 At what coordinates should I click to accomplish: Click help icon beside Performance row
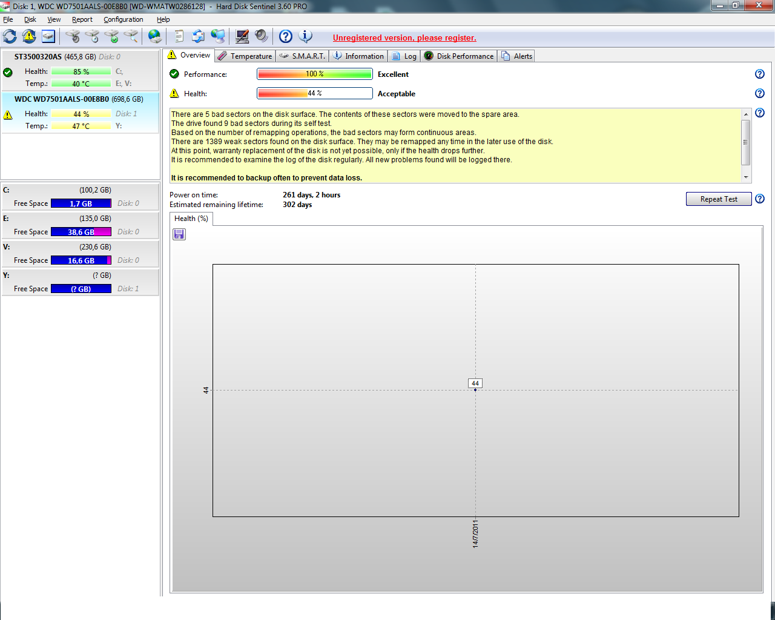tap(760, 74)
